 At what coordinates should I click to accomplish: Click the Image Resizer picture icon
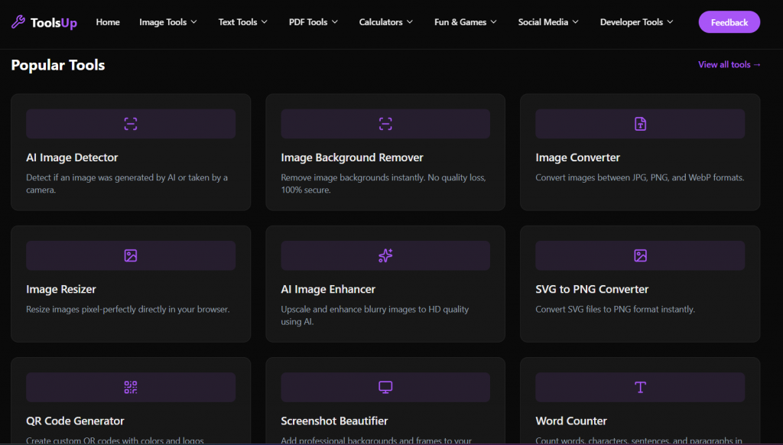[x=130, y=255]
